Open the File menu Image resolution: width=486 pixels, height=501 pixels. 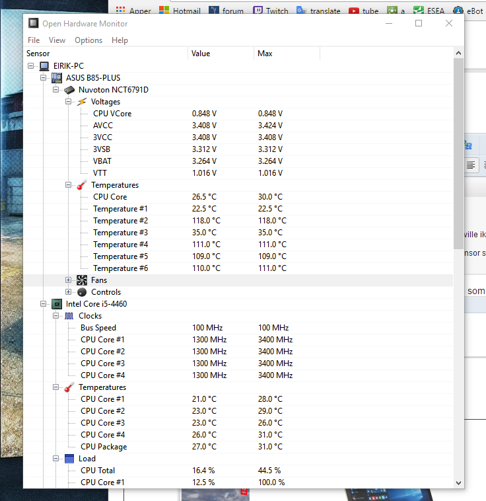click(34, 40)
